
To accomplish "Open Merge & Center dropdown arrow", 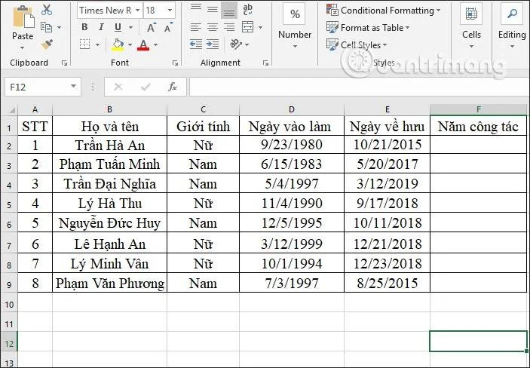I will [260, 27].
